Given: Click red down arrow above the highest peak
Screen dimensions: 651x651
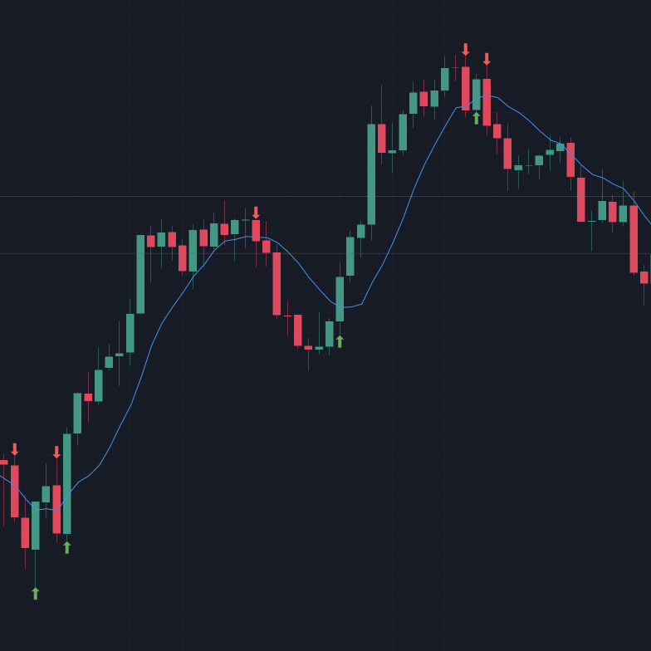Looking at the screenshot, I should 466,50.
